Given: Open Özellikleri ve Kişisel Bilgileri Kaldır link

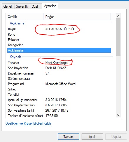Looking at the screenshot, I should click(x=28, y=123).
